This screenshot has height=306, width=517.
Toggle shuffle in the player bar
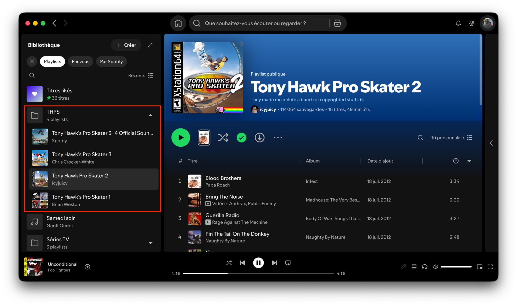(229, 263)
